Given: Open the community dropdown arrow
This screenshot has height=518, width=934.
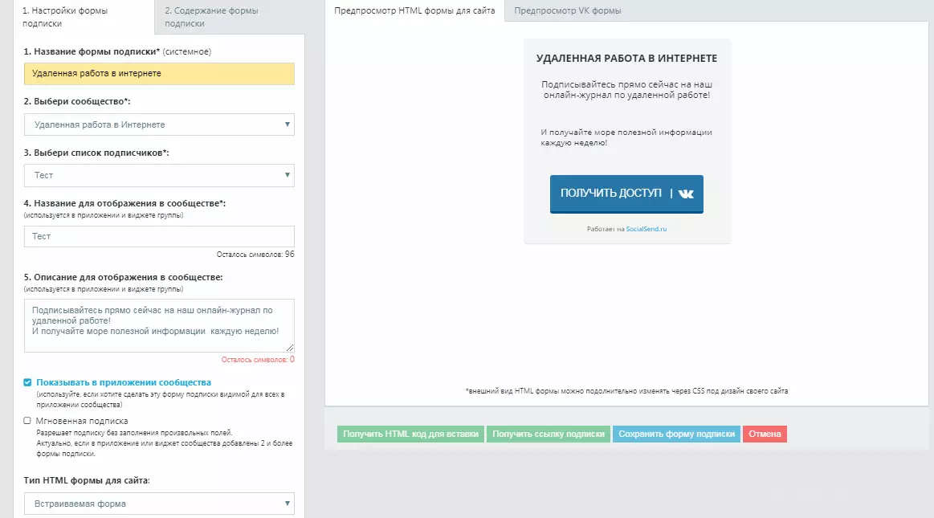Looking at the screenshot, I should tap(288, 124).
